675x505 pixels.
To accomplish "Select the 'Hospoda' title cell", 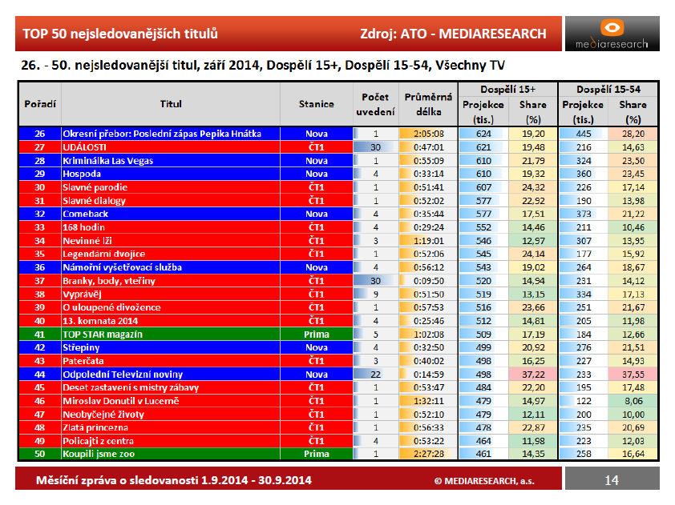I will click(171, 174).
